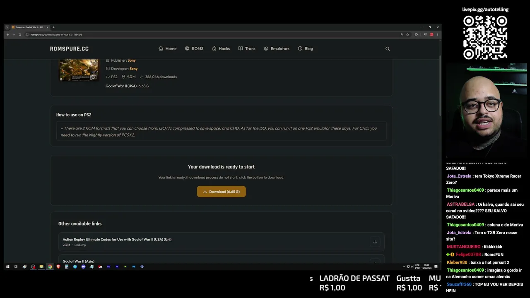Click chat username ASTRABELGA
Image resolution: width=530 pixels, height=298 pixels.
pos(460,204)
